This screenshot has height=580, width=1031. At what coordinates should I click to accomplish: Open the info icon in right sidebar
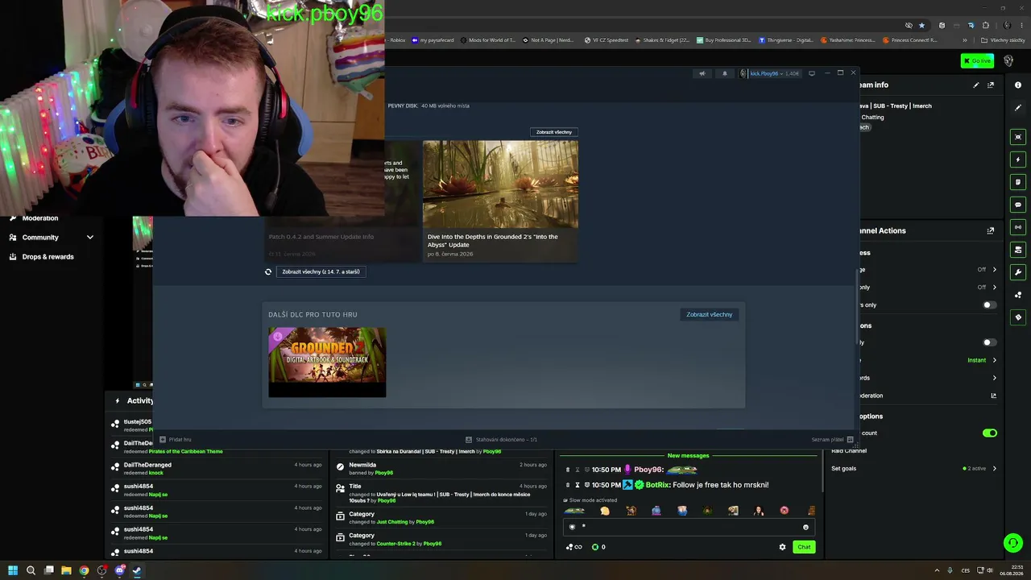pyautogui.click(x=1018, y=85)
